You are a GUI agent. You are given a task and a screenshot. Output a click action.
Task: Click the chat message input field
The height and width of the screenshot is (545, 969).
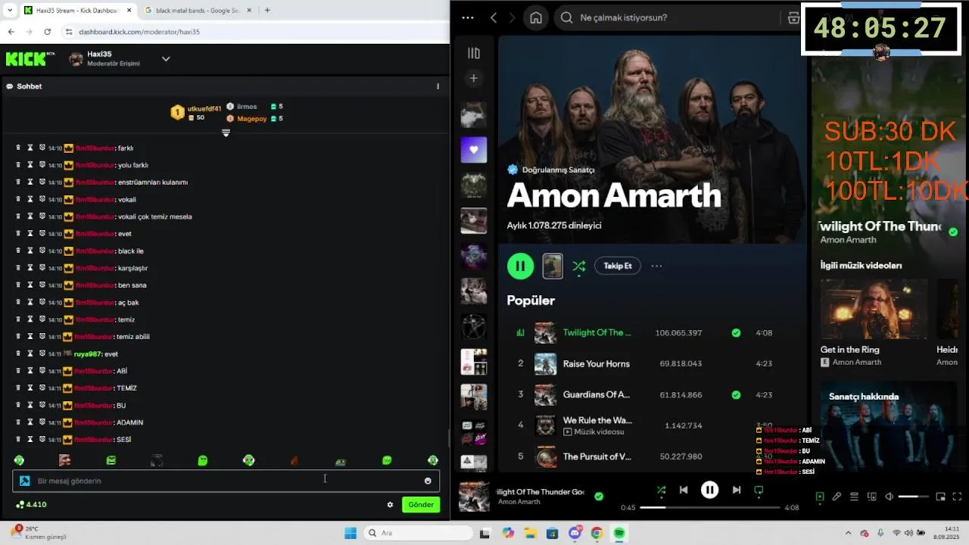pos(226,481)
